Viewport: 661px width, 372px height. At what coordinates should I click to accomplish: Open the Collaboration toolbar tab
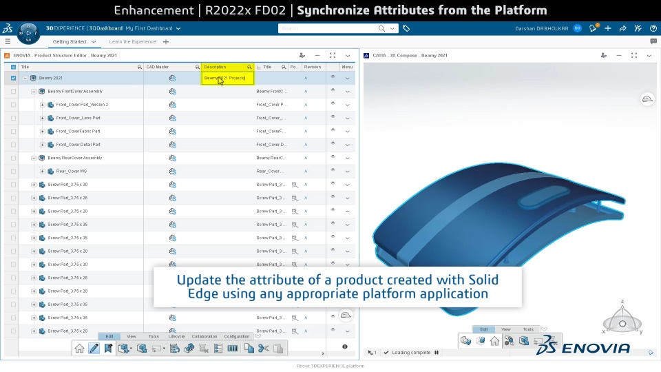pos(204,337)
